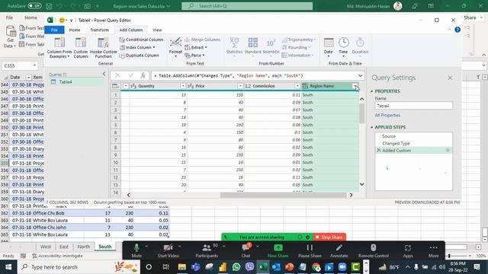Add a Custom Column
The image size is (488, 274).
[x=81, y=47]
